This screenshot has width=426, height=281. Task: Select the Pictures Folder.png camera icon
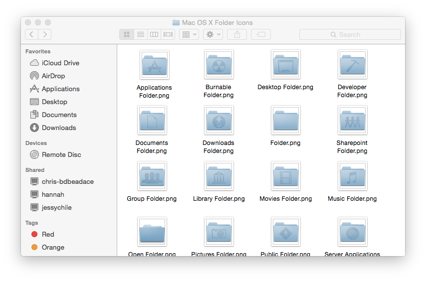pyautogui.click(x=219, y=232)
